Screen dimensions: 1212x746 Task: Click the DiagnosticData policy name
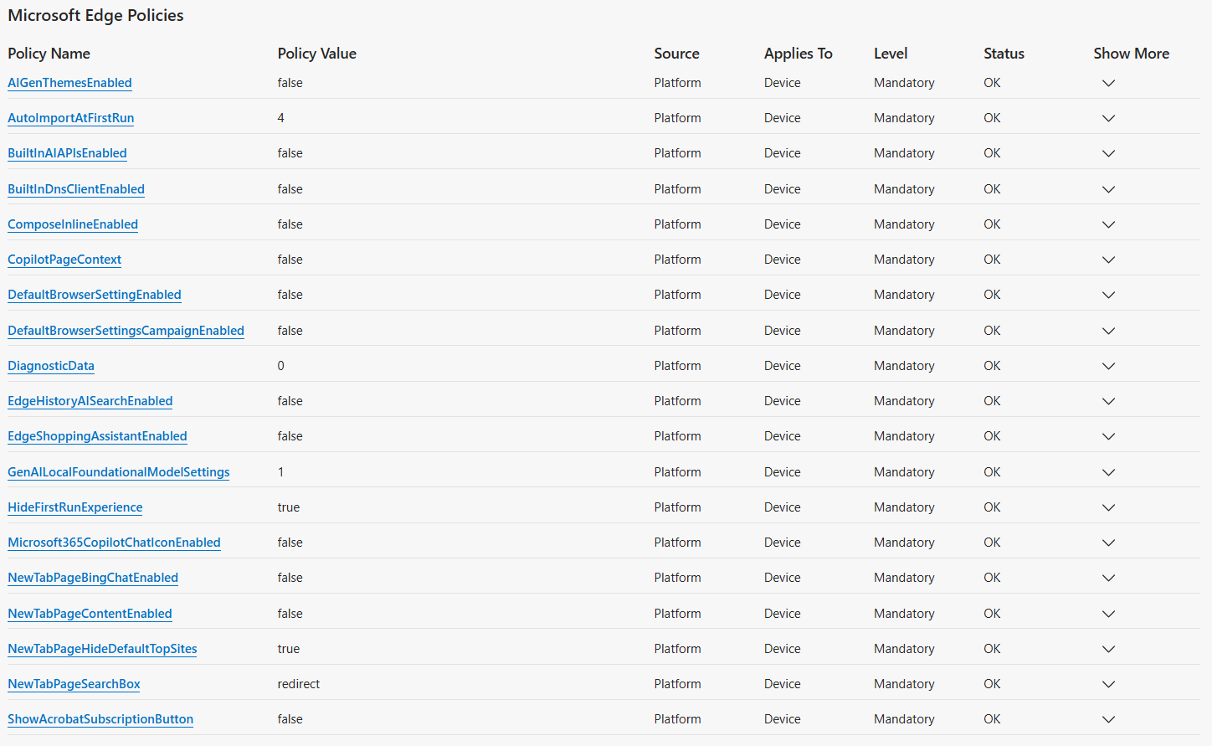(x=50, y=366)
